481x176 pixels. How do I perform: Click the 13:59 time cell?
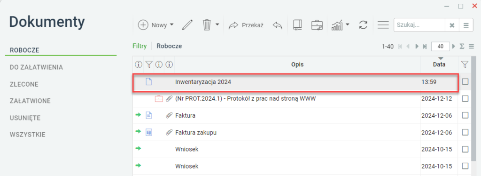coord(429,82)
